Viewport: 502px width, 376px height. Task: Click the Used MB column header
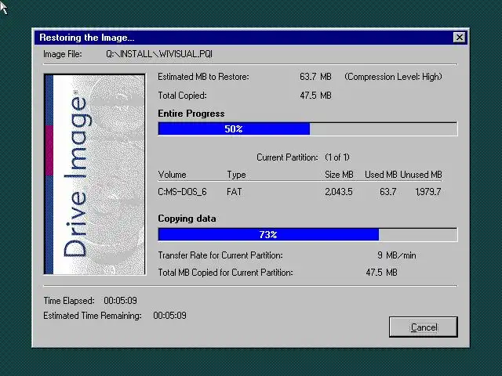point(380,175)
